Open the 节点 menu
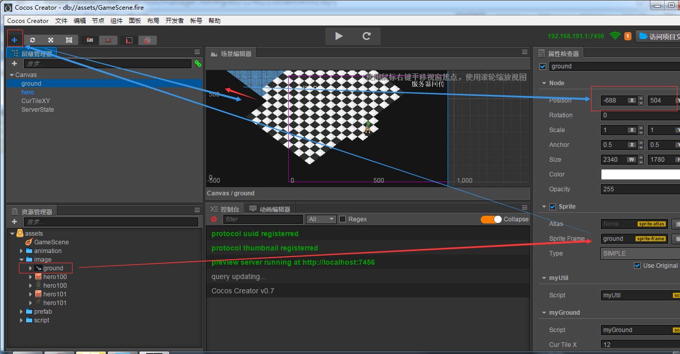 tap(98, 21)
